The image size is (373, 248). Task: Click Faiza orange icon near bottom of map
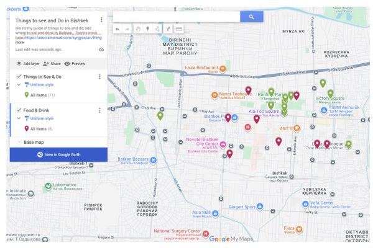pos(299,229)
